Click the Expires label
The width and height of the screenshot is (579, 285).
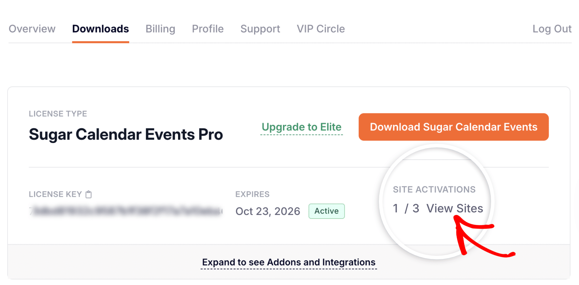(252, 194)
